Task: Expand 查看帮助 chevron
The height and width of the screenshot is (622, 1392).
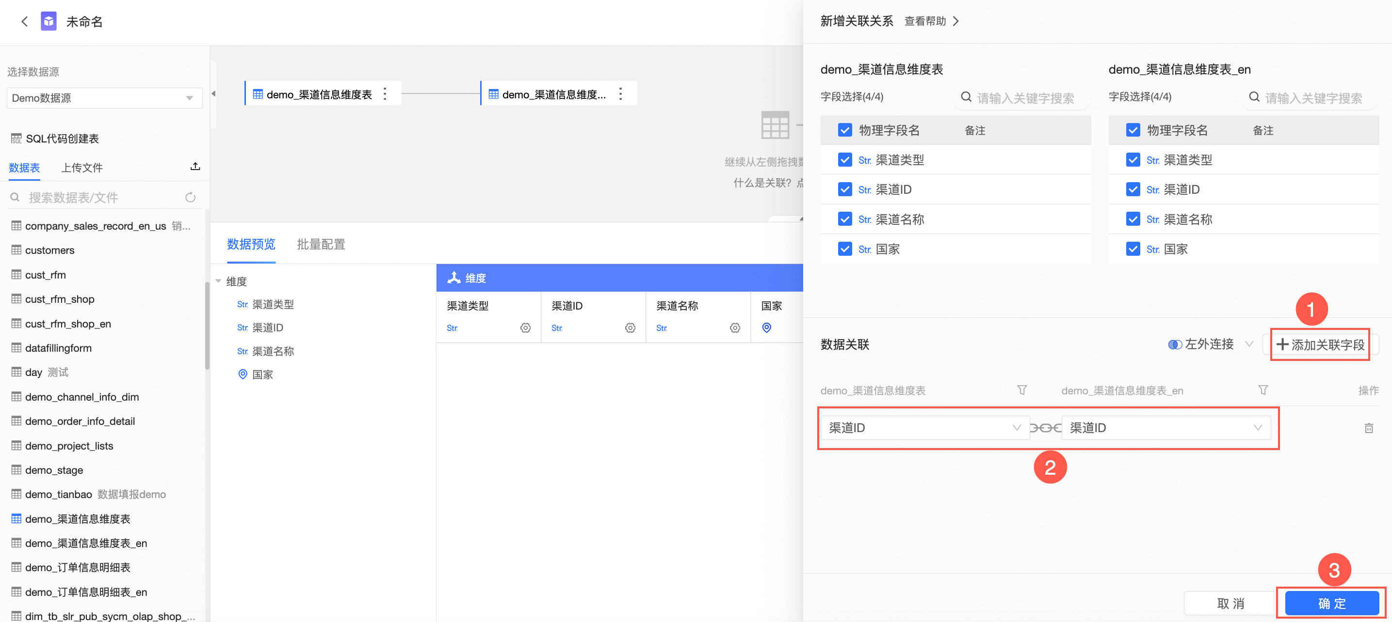Action: tap(956, 21)
